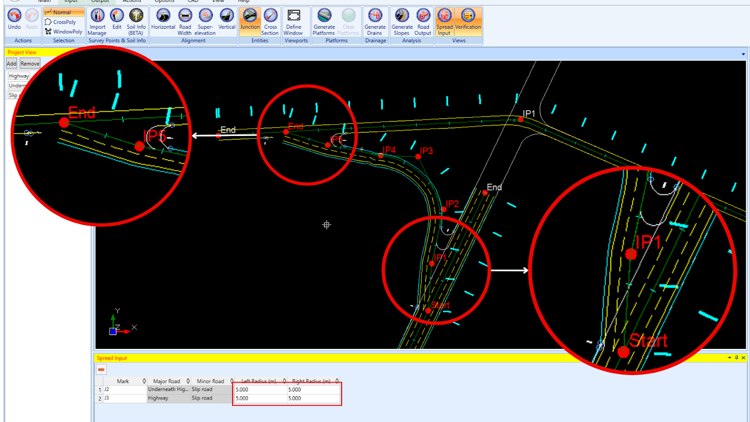Viewport: 750px width, 422px height.
Task: Open the Output ribbon tab
Action: tap(100, 1)
